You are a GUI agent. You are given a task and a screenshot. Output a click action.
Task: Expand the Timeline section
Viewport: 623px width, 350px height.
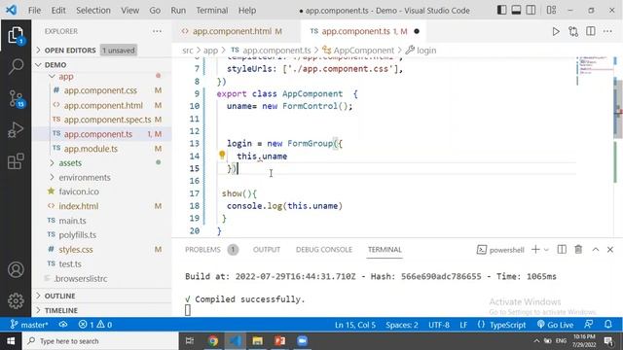pos(102,310)
